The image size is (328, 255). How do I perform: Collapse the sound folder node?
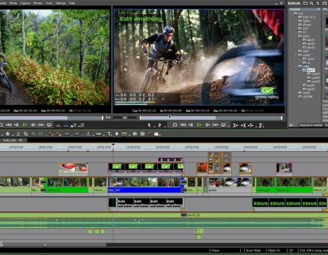pyautogui.click(x=296, y=55)
